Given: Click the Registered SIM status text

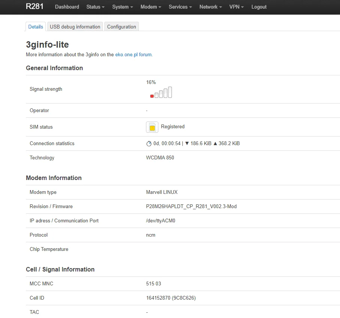Looking at the screenshot, I should 173,126.
